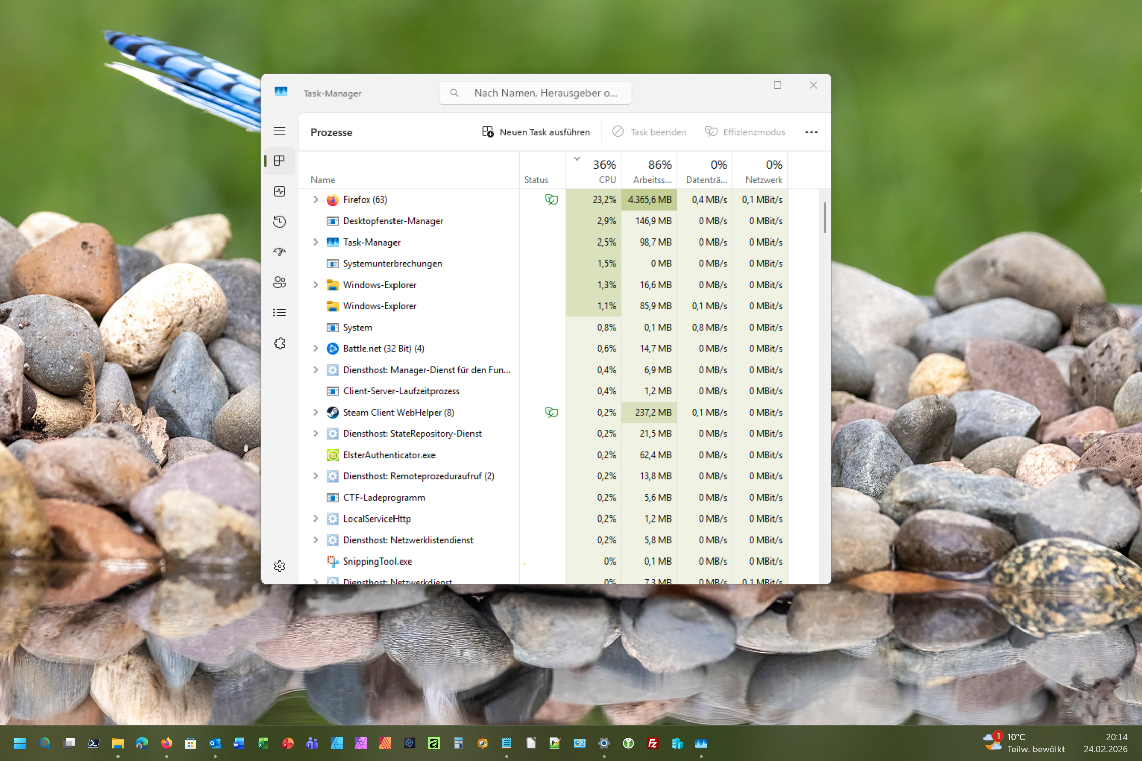1142x761 pixels.
Task: Expand the LocalServiceHttp process entry
Action: click(x=316, y=518)
